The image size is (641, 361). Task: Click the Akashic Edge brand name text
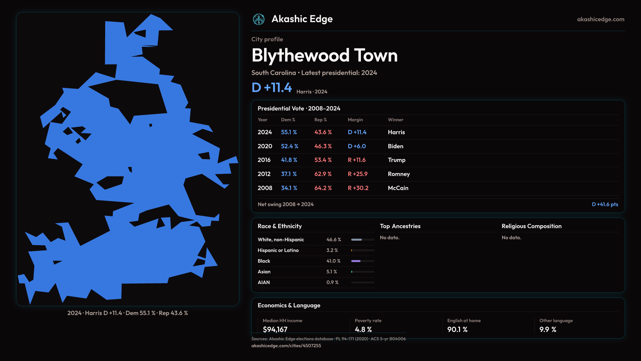click(x=302, y=19)
